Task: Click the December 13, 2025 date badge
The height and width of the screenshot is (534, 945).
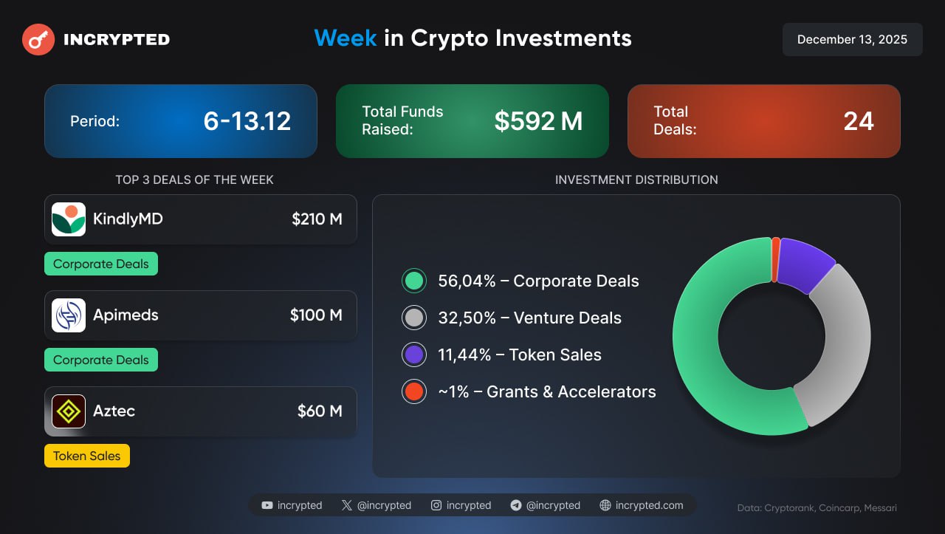Action: (852, 40)
